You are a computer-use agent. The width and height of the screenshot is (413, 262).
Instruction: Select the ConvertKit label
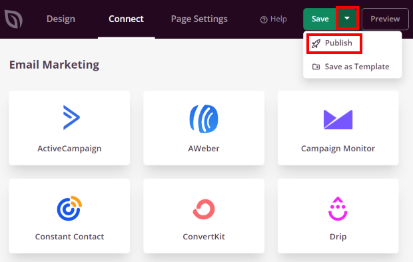point(204,237)
